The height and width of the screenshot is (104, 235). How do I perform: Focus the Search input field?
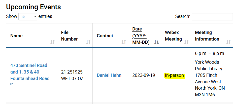[x=212, y=17]
